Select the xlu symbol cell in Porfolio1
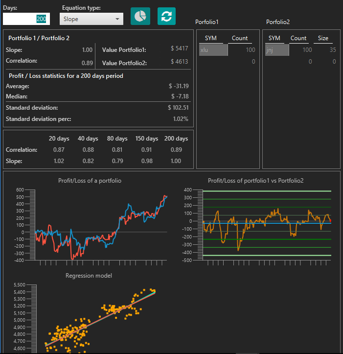Screen dimensions: 343x354 213,50
